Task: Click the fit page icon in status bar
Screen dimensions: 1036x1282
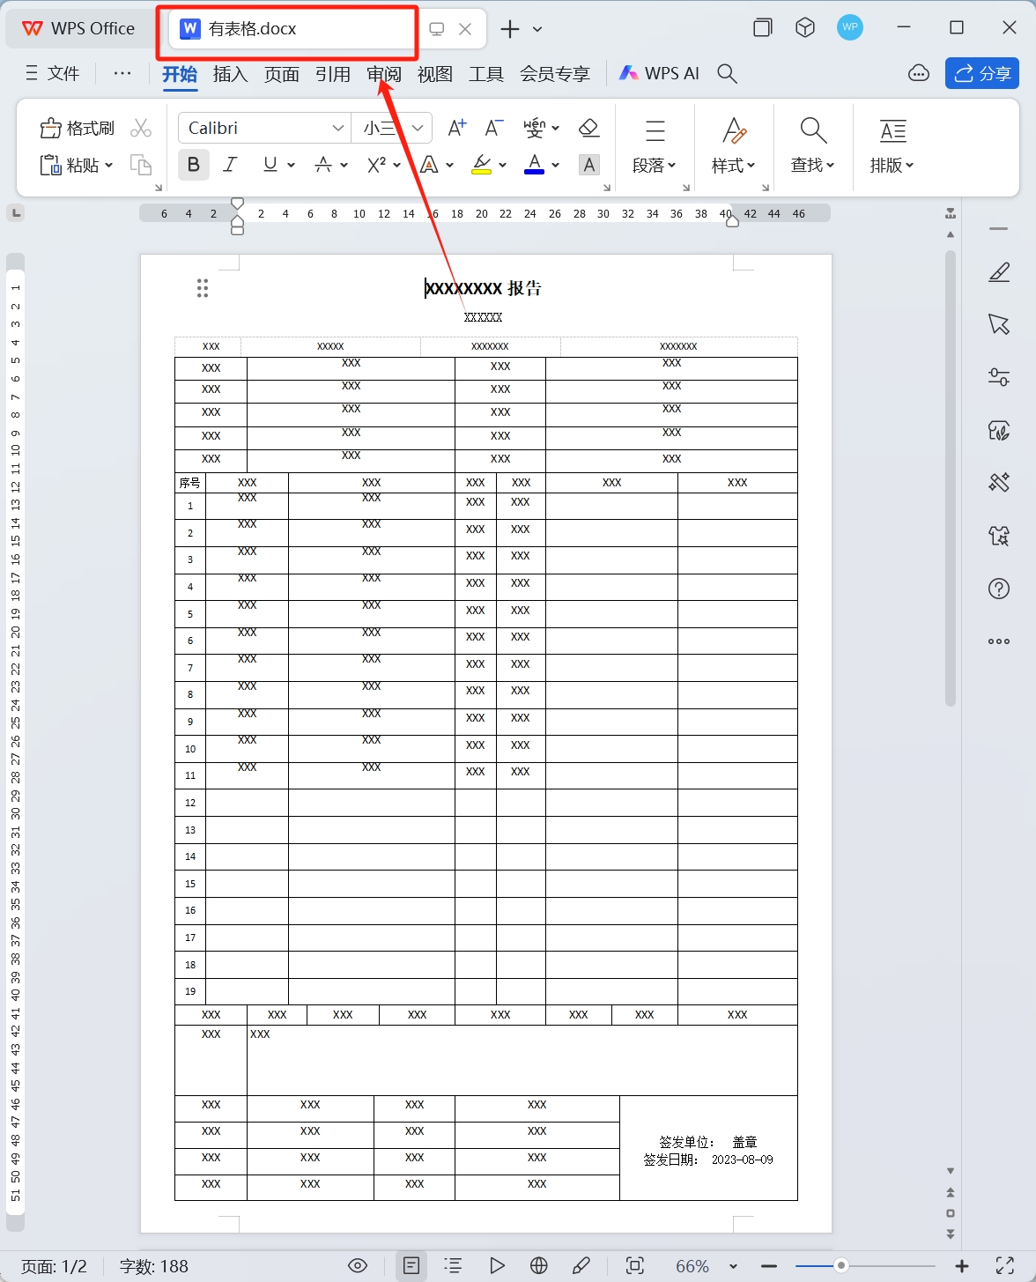Action: [635, 1266]
